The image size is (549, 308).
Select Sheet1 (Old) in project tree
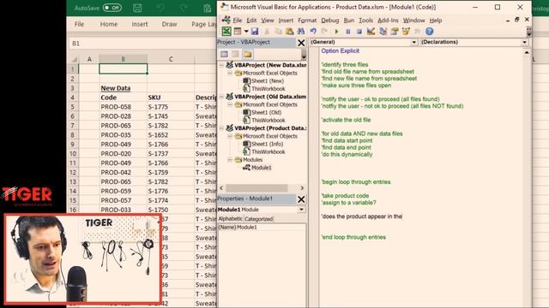266,112
